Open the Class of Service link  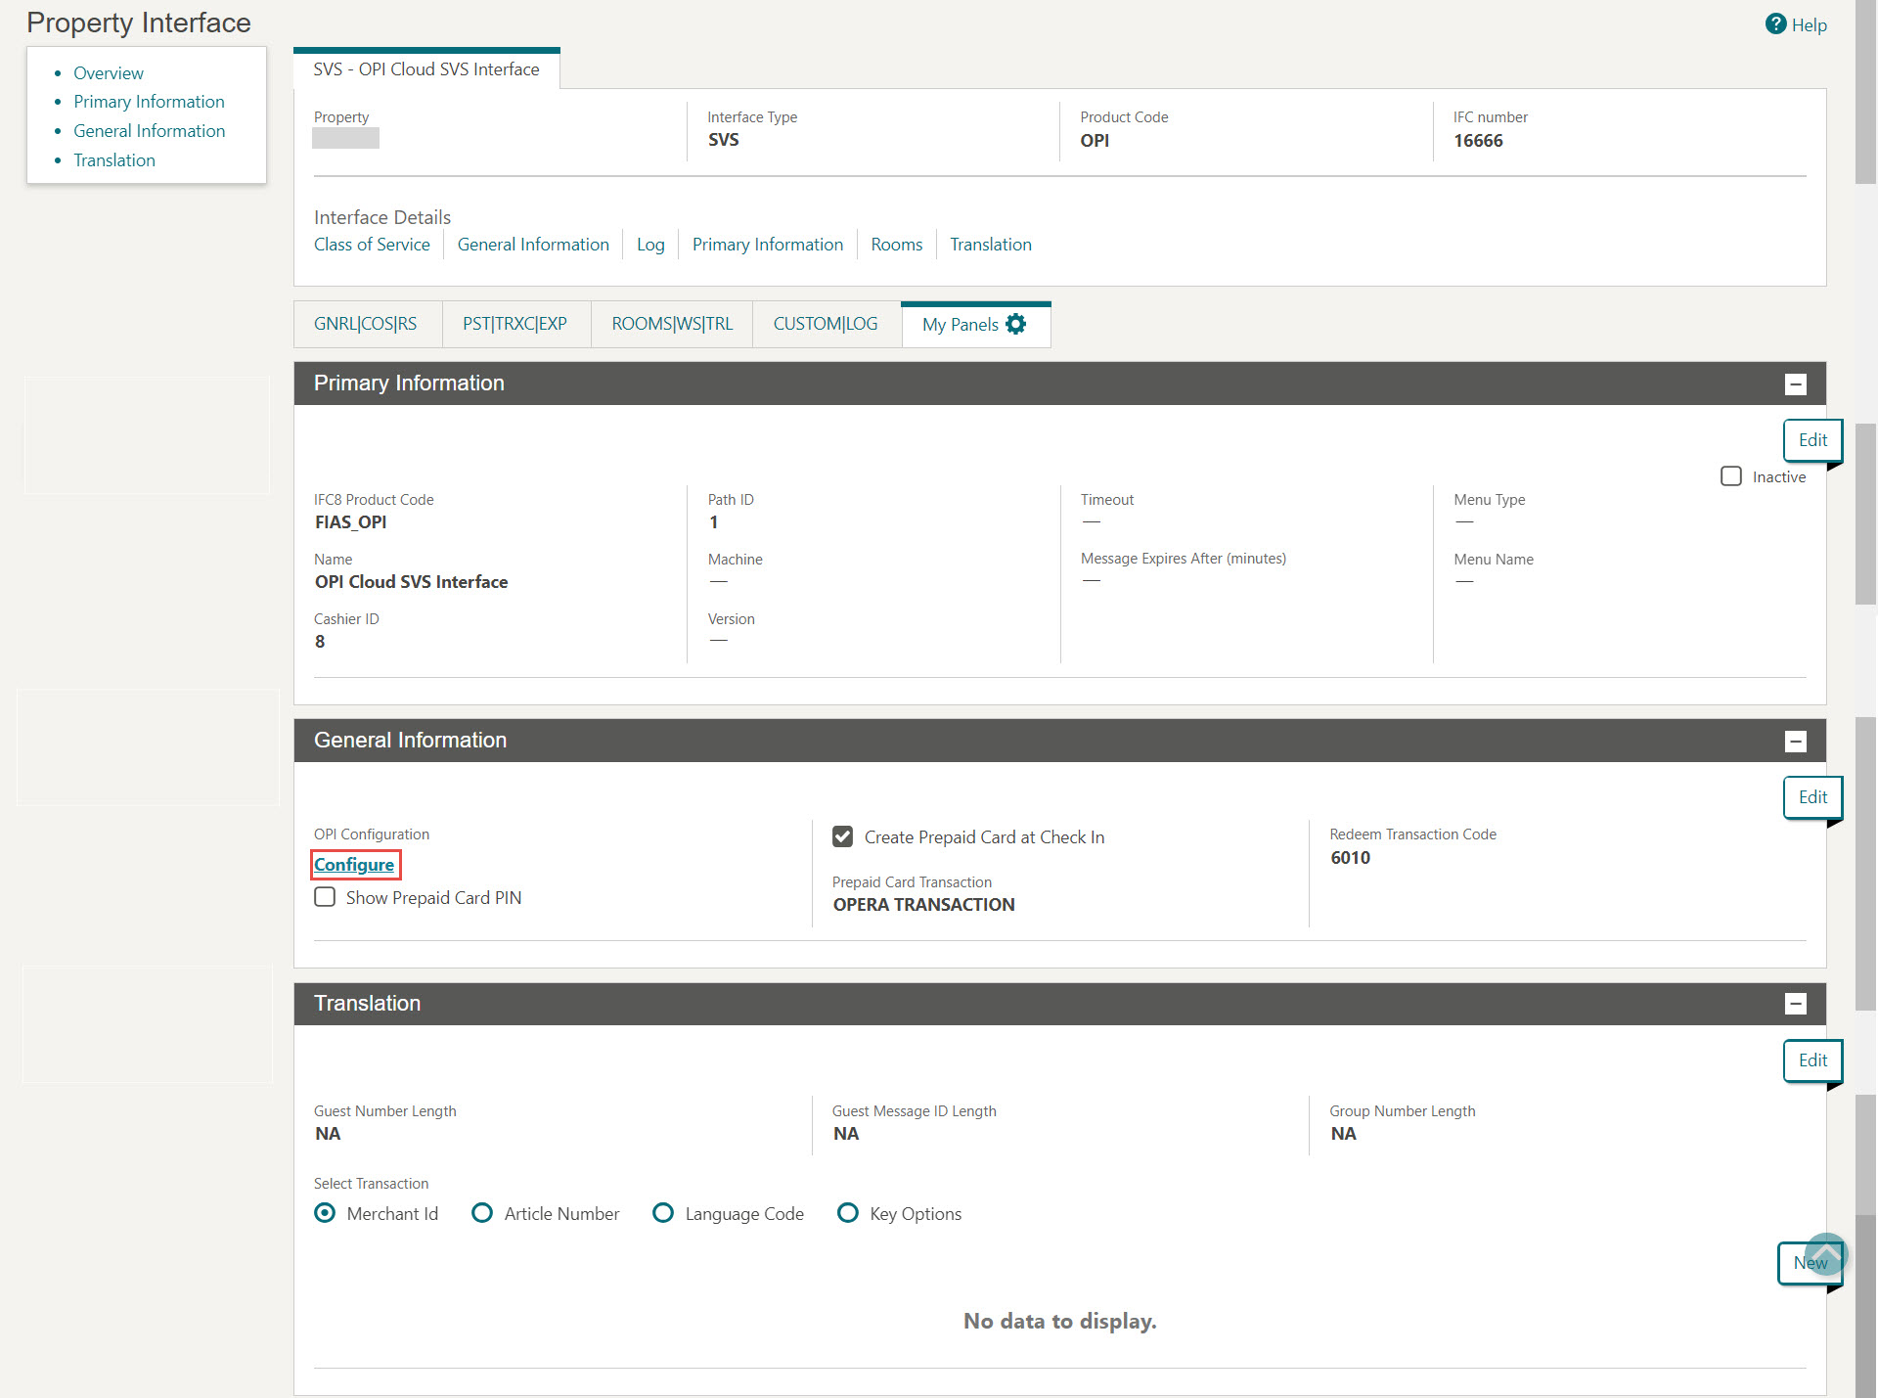(372, 245)
